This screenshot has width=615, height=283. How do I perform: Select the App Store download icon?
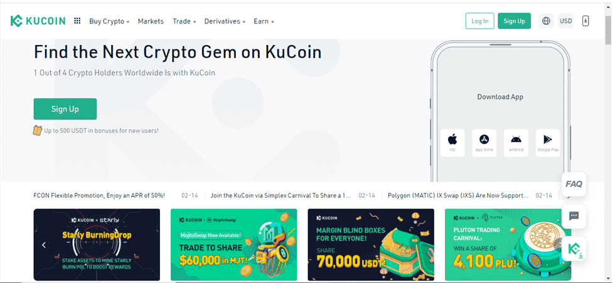(x=484, y=143)
